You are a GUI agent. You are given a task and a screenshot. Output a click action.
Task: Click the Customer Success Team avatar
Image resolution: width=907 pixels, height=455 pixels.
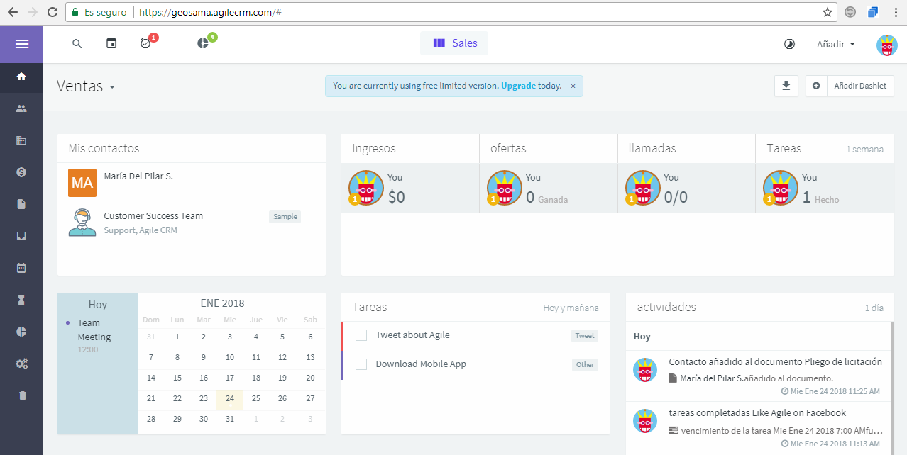coord(82,223)
